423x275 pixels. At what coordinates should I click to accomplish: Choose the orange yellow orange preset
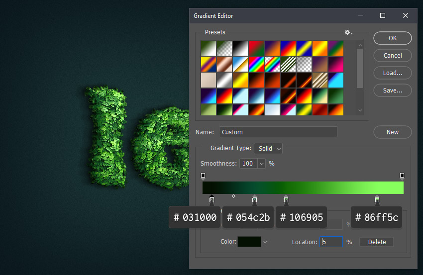tap(319, 48)
